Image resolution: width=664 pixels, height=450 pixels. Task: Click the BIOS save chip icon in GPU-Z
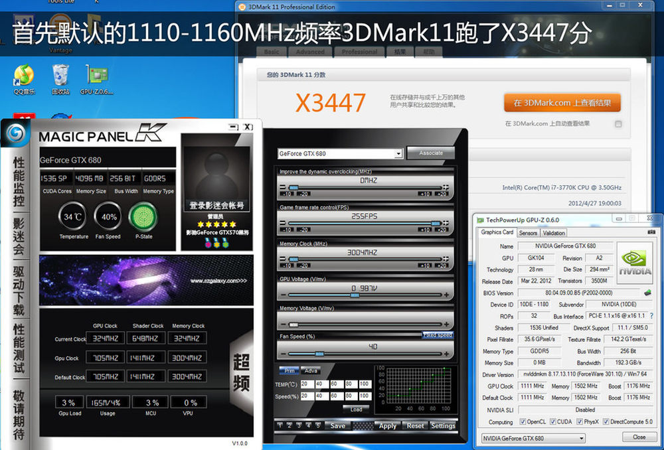(647, 293)
